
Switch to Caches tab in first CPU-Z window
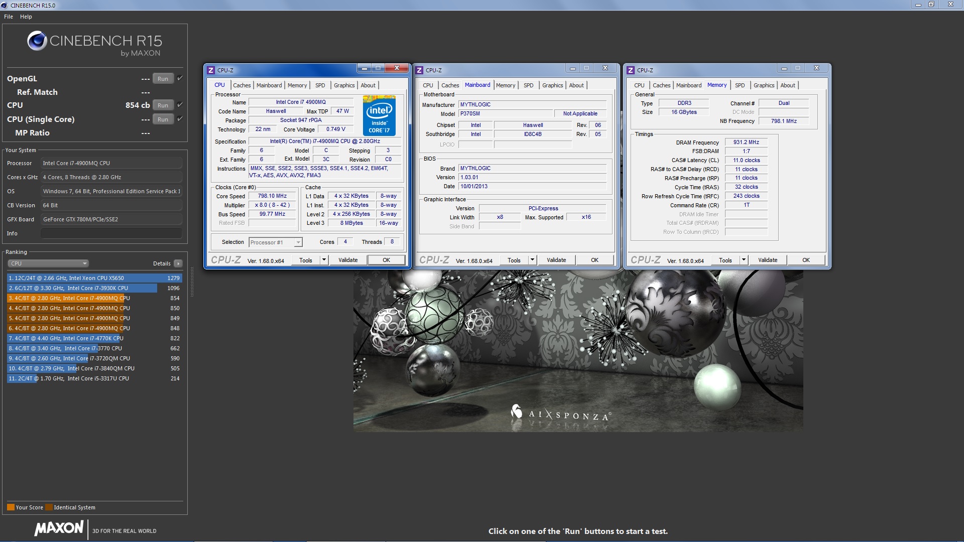(242, 85)
